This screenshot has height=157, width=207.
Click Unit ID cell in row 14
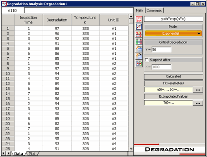(114, 94)
